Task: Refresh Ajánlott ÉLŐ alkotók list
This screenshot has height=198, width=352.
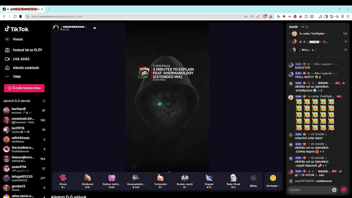Action: (44, 101)
